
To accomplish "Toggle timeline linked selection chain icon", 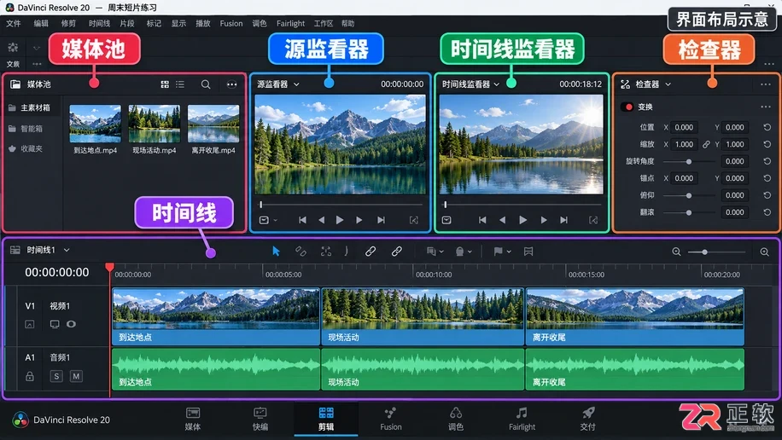I will (x=396, y=252).
